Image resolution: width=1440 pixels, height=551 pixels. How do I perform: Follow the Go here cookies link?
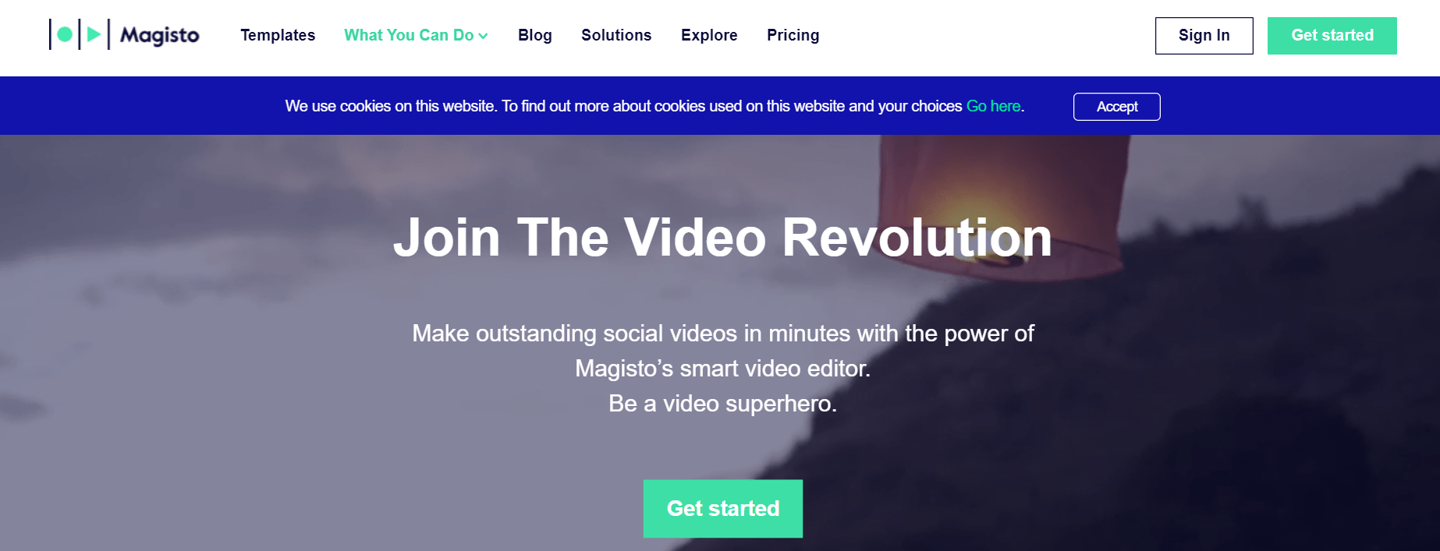(x=993, y=106)
